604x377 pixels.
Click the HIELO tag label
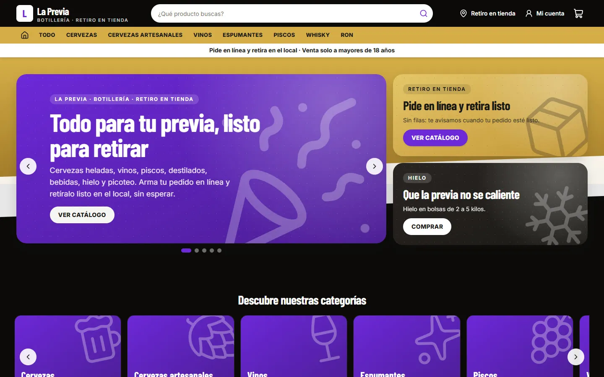click(x=417, y=178)
